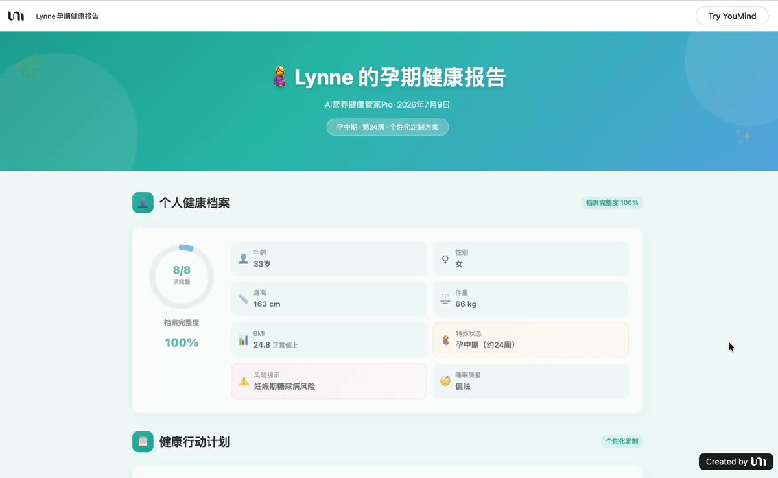778x478 pixels.
Task: Click the 33岁 age value
Action: [262, 264]
